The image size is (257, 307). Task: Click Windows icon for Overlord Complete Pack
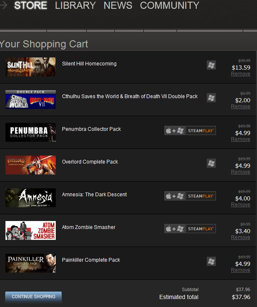(x=211, y=163)
